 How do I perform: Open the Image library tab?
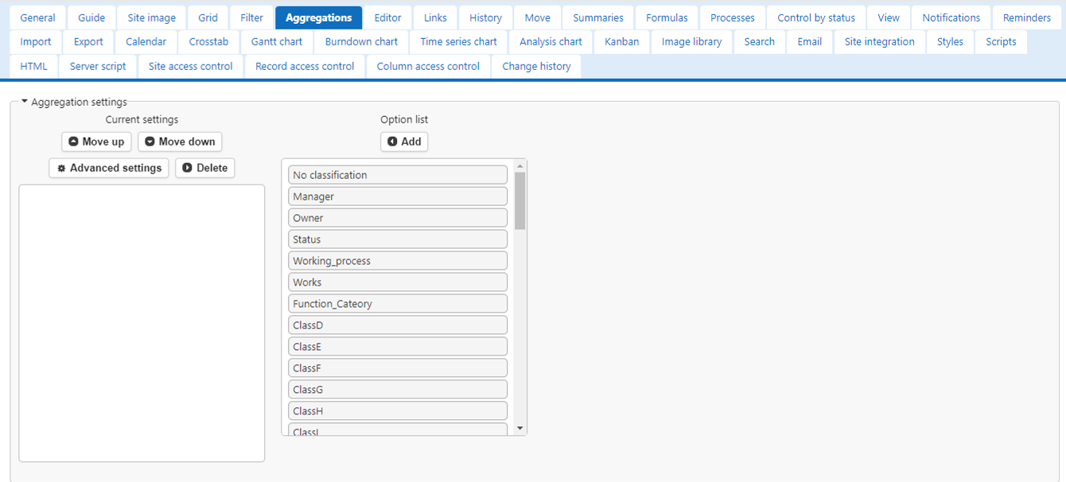(x=692, y=41)
